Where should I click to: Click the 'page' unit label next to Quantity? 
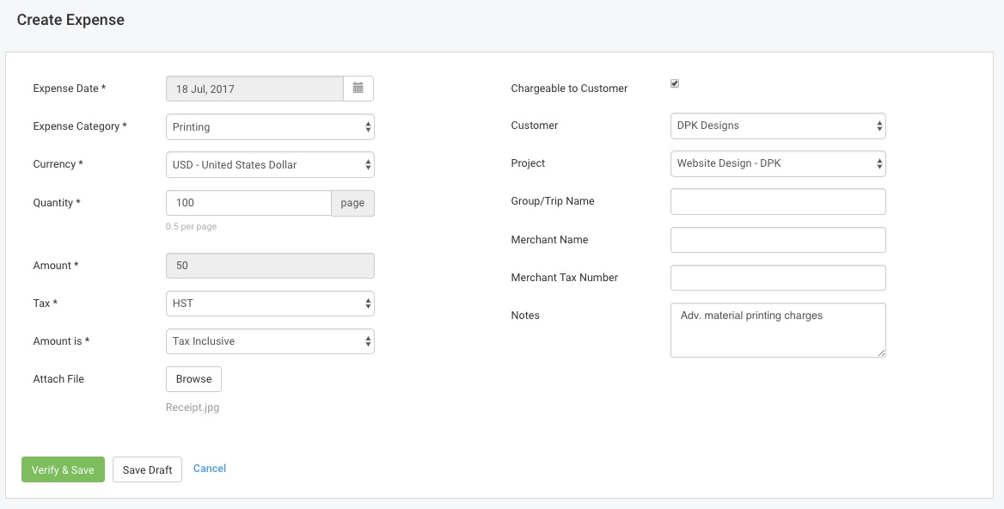(x=352, y=203)
